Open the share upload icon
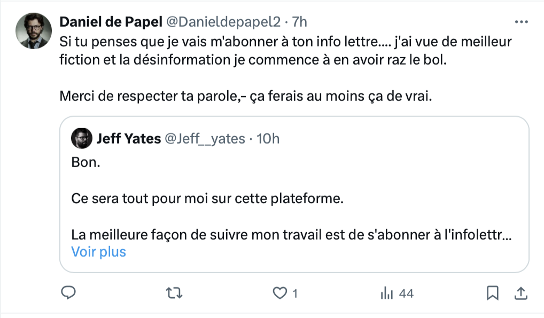544x318 pixels. click(521, 293)
